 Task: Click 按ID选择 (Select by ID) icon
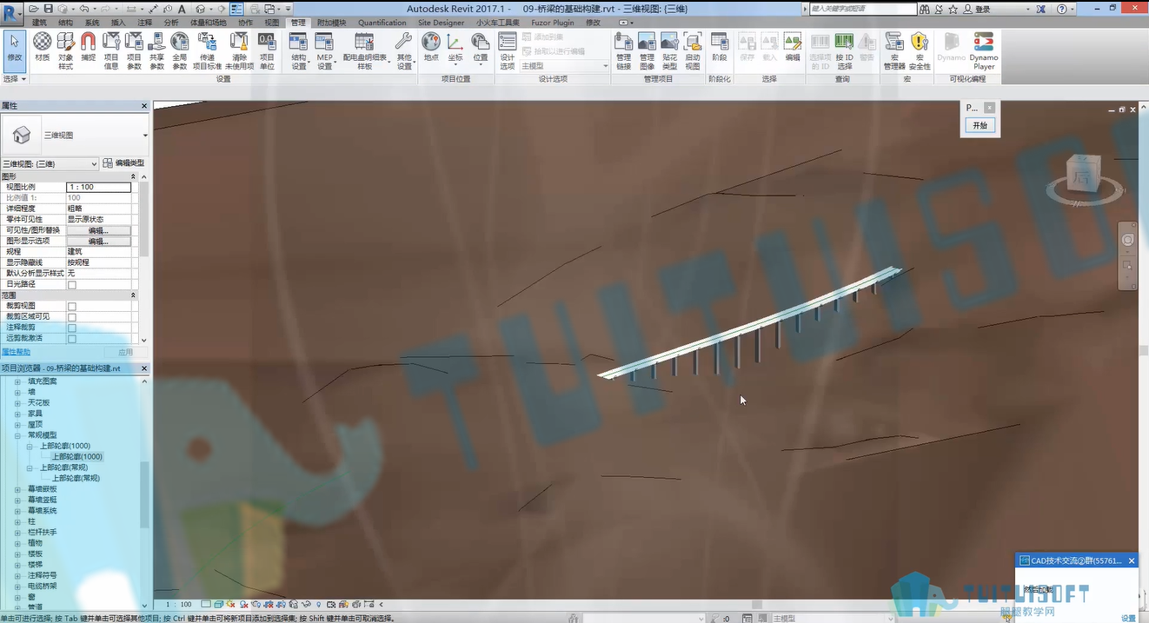[x=844, y=50]
